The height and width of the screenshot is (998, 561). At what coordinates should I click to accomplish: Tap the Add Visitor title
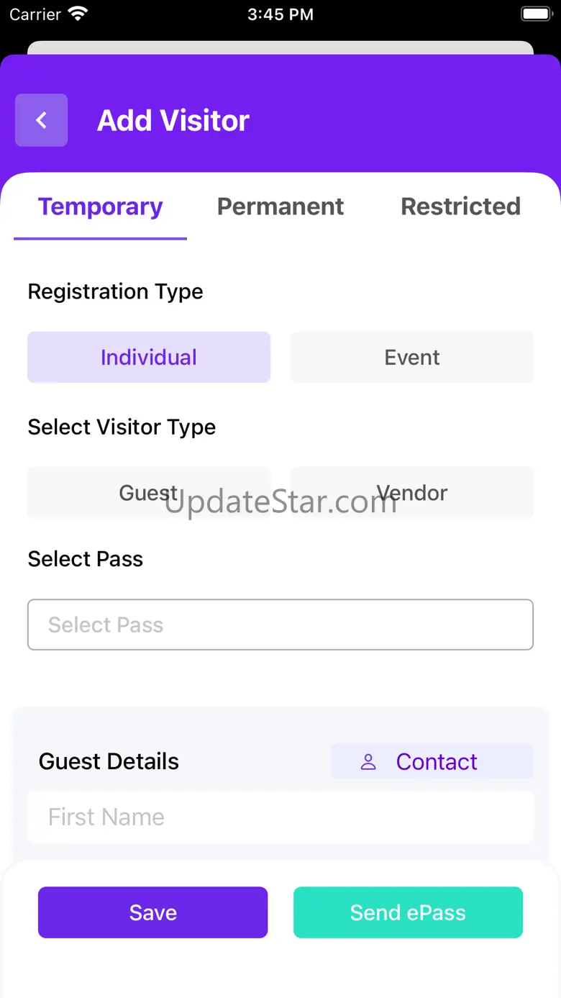[x=173, y=121]
